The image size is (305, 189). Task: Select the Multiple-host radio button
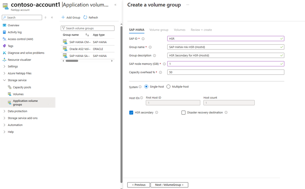point(168,86)
